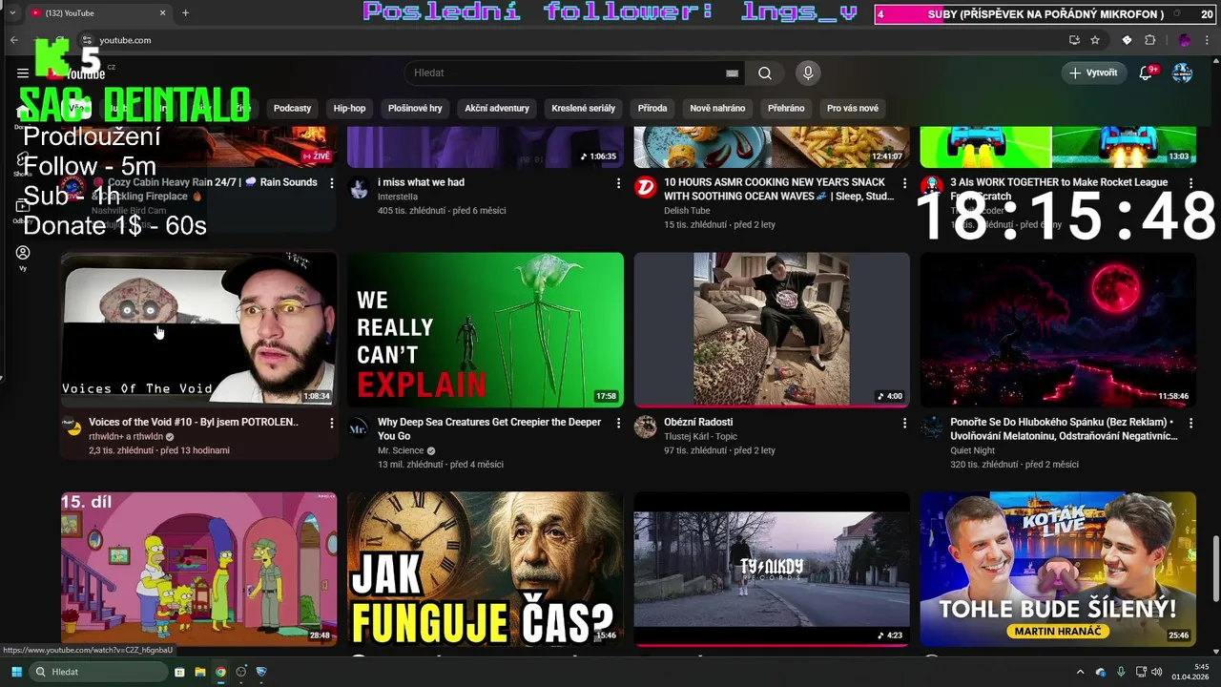Start voice search with the microphone
The height and width of the screenshot is (687, 1221).
pyautogui.click(x=808, y=73)
